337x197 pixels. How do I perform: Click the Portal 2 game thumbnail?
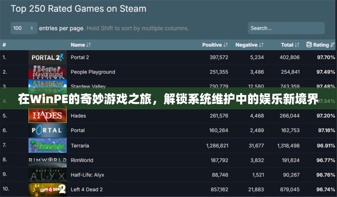click(47, 57)
